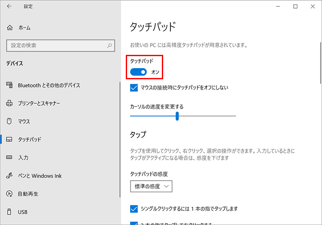Click the 自動再生 autoplay icon
Image resolution: width=322 pixels, height=225 pixels.
(10, 194)
